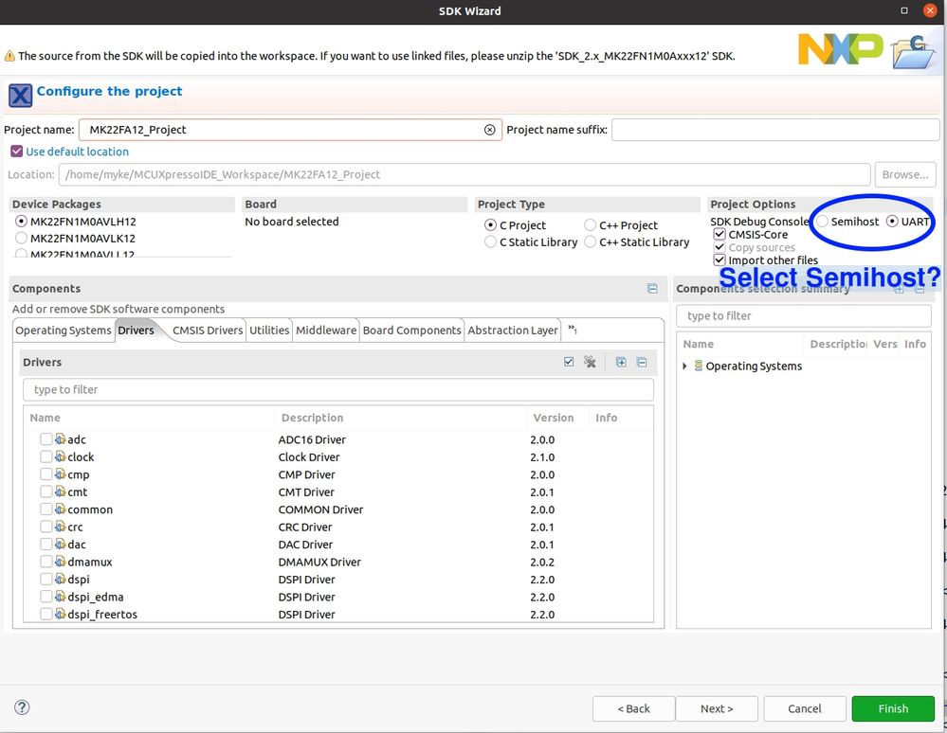Image resolution: width=947 pixels, height=733 pixels.
Task: Click the NXP logo
Action: (840, 49)
